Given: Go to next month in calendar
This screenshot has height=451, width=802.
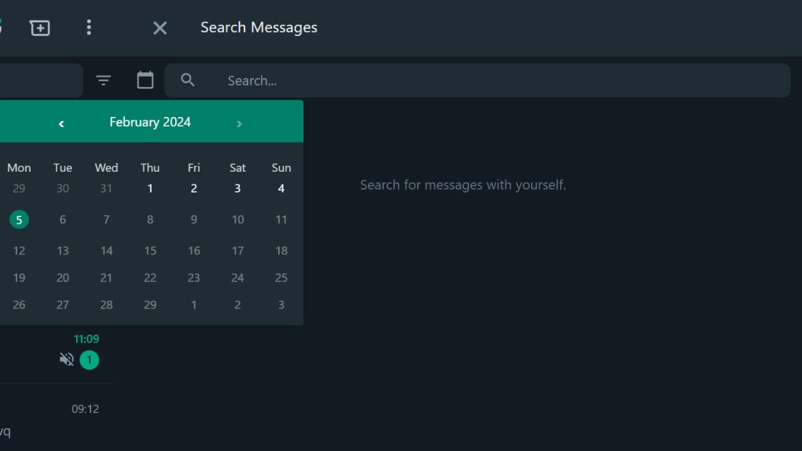Looking at the screenshot, I should tap(239, 123).
